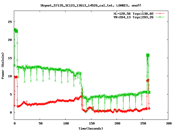Viewport: 174px width, 131px height.
Task: Click the x-axis tick label 250
Action: 143,123
